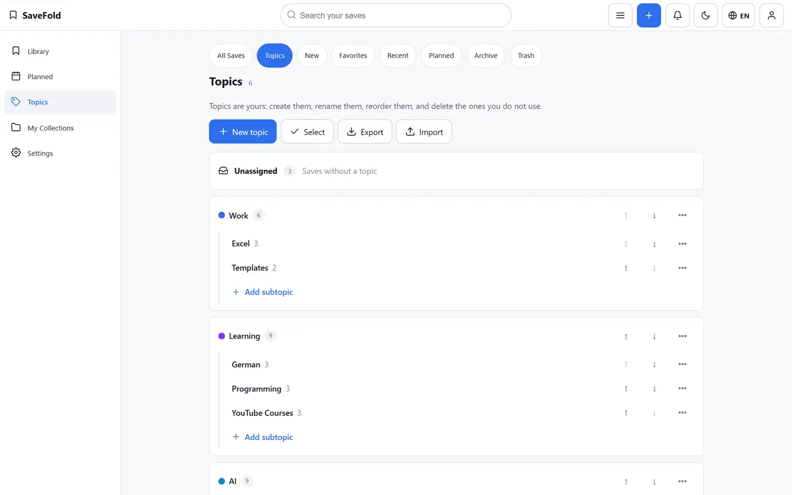Open more options for Templates subtopic
Screen dimensions: 792x495
(683, 268)
